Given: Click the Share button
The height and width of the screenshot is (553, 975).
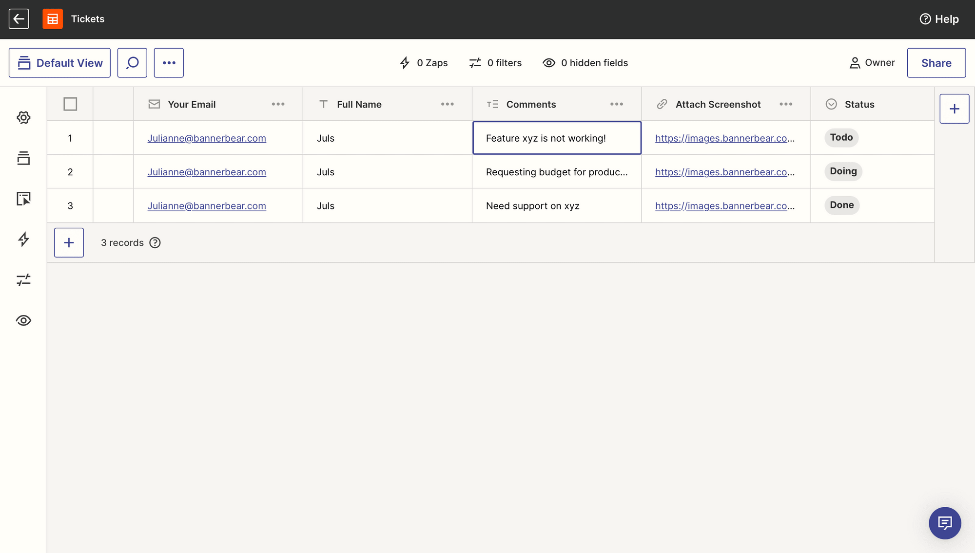Looking at the screenshot, I should click(936, 62).
